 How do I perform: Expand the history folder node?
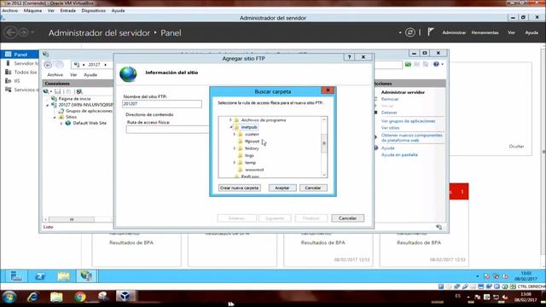pos(235,148)
